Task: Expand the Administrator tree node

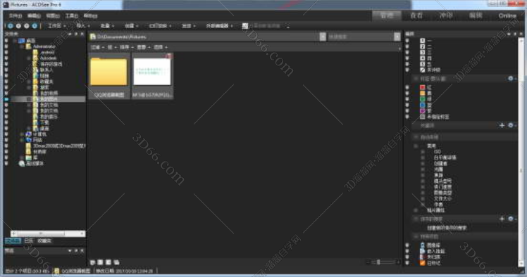Action: click(x=22, y=46)
